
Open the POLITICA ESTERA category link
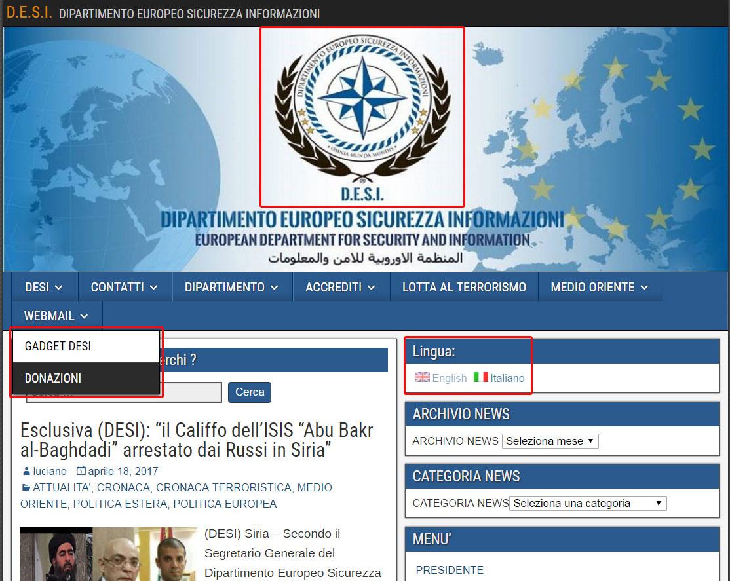(120, 504)
